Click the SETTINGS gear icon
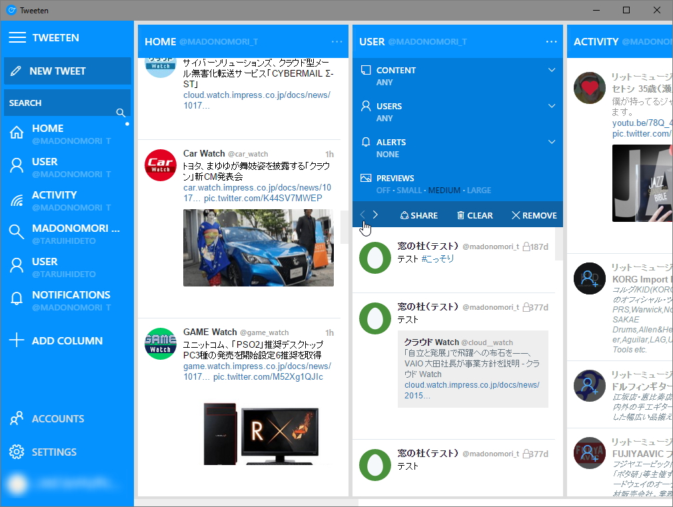 pyautogui.click(x=17, y=452)
